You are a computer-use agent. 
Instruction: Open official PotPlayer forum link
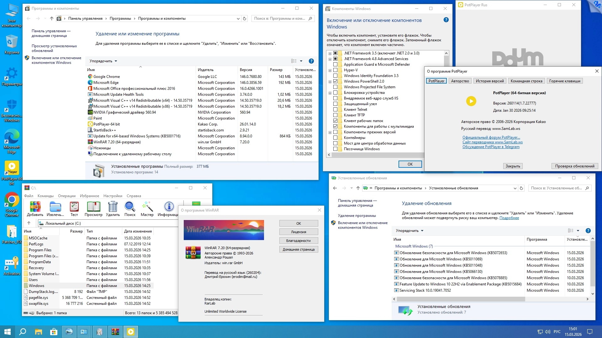coord(491,137)
